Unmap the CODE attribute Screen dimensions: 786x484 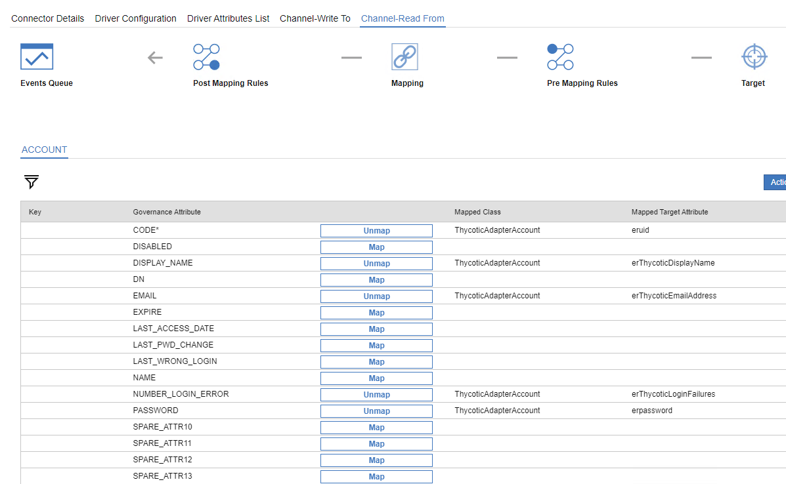coord(376,231)
